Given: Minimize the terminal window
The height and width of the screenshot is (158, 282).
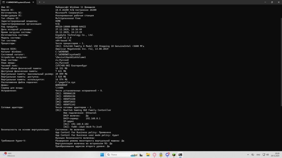Looking at the screenshot, I should 265,2.
